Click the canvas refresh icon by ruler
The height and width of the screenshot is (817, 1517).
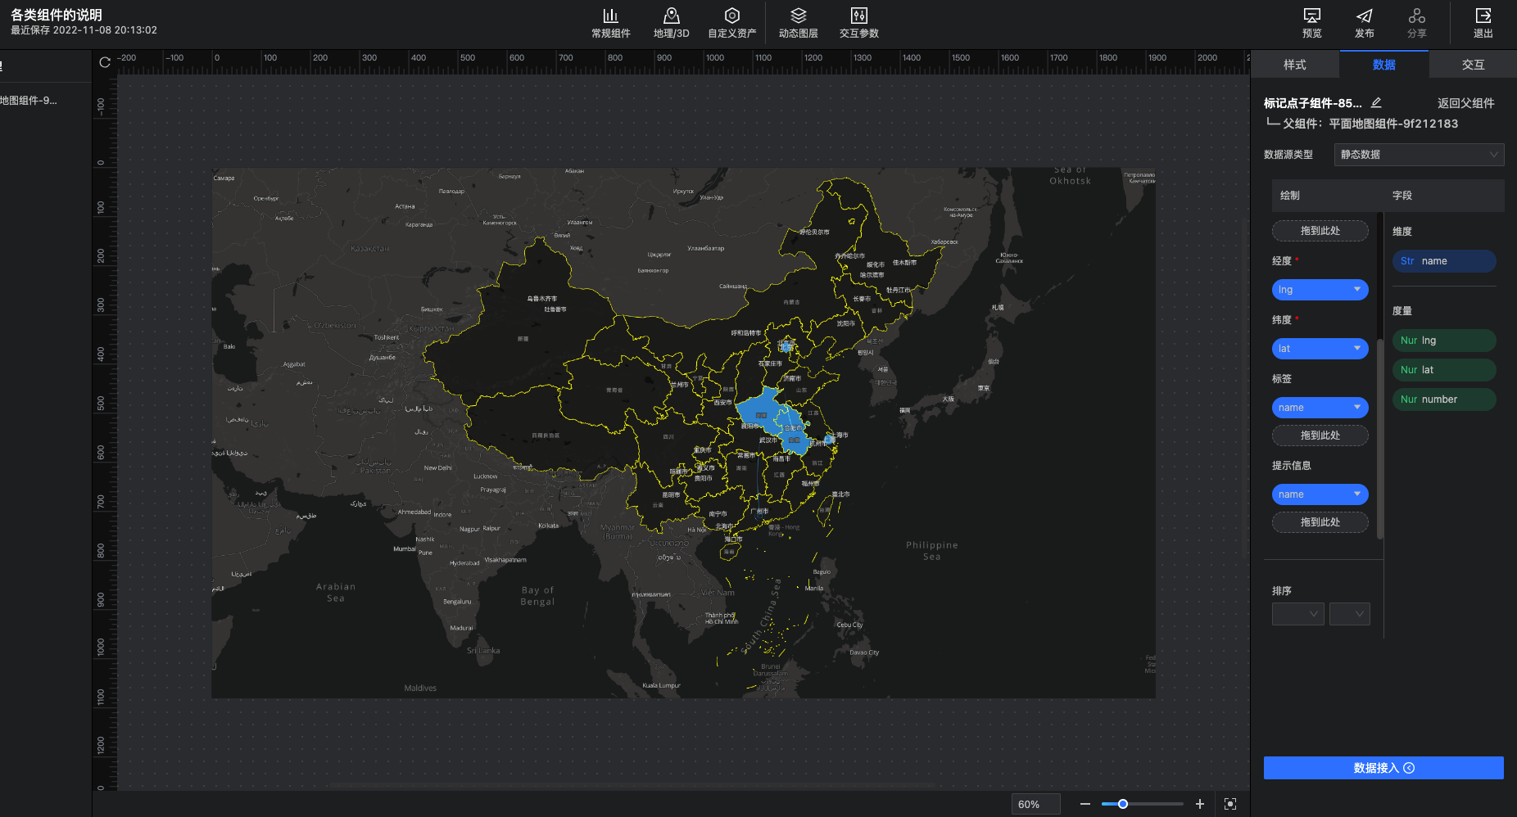tap(105, 62)
